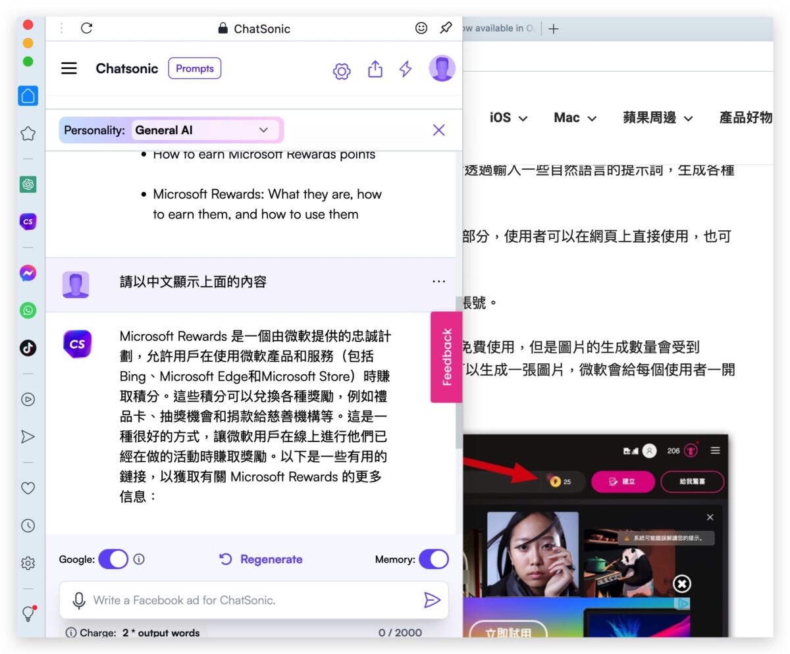790x654 pixels.
Task: Open Chatsonic settings gear icon
Action: (x=342, y=70)
